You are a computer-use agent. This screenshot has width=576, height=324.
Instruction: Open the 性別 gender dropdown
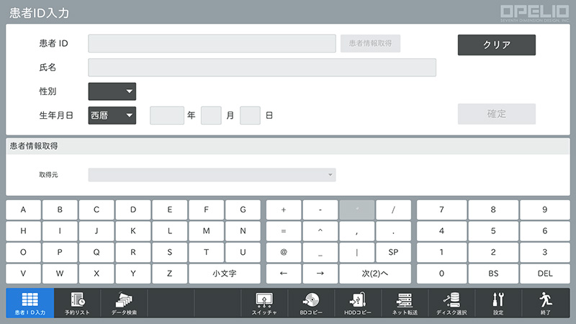click(x=112, y=91)
